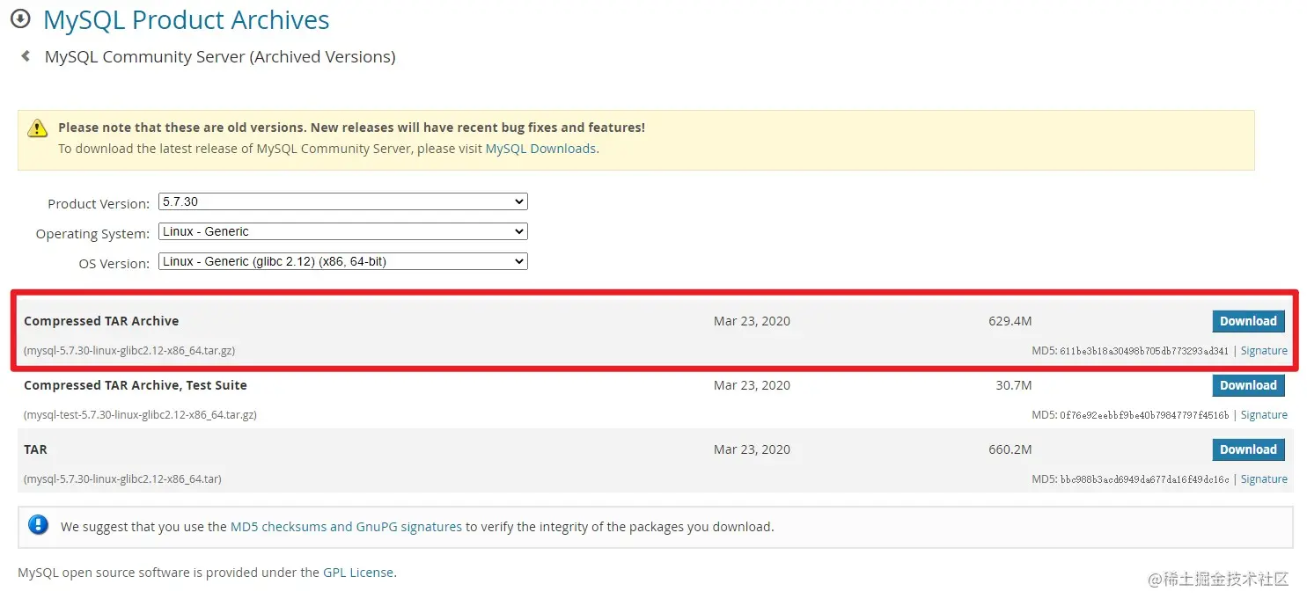This screenshot has width=1307, height=606.
Task: Open the GPL License link
Action: [357, 573]
